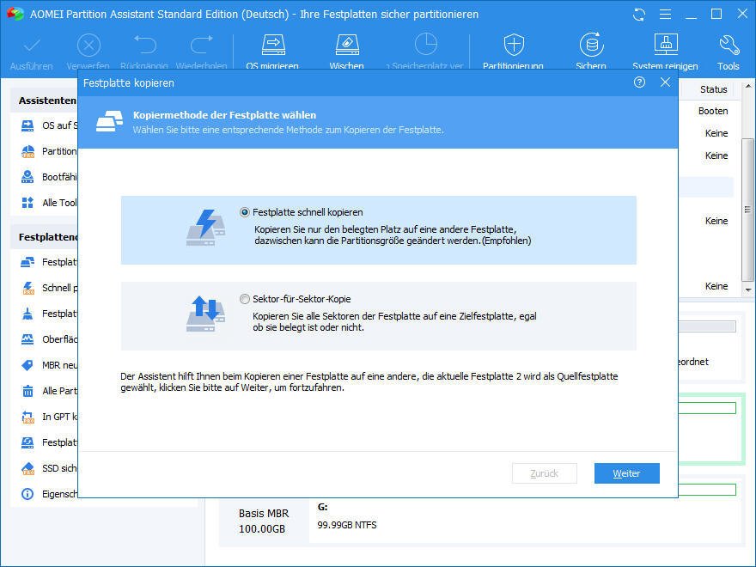Click the Verwerfen toolbar icon
Viewport: 756px width, 567px height.
[x=88, y=46]
